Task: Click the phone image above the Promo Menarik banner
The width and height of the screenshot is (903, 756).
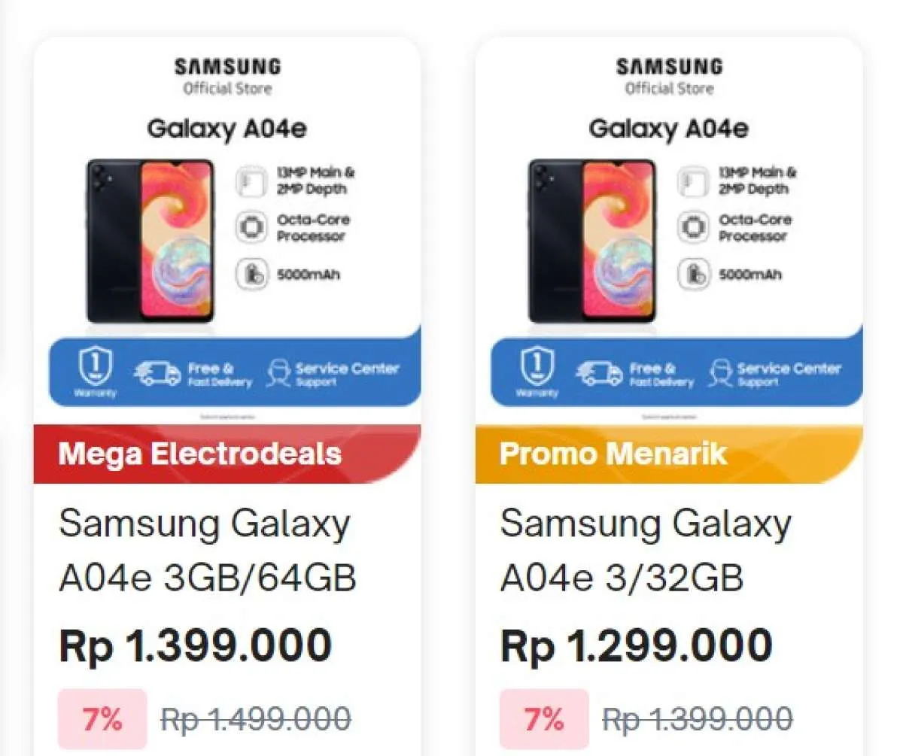Action: [x=592, y=241]
